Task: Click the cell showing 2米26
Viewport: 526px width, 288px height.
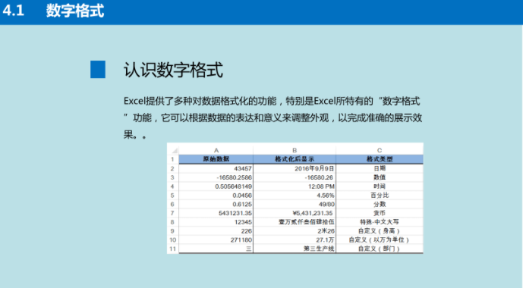Action: click(294, 231)
